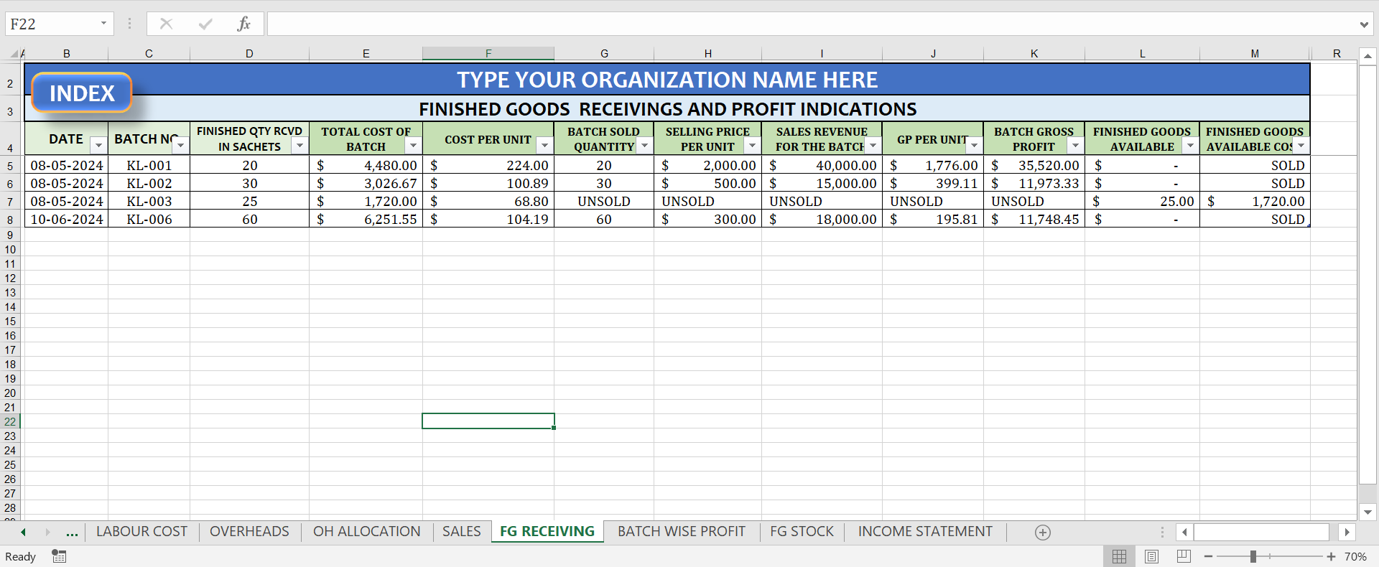Click the 08-05-2024 date in KL-001 row
1379x567 pixels.
[x=67, y=165]
